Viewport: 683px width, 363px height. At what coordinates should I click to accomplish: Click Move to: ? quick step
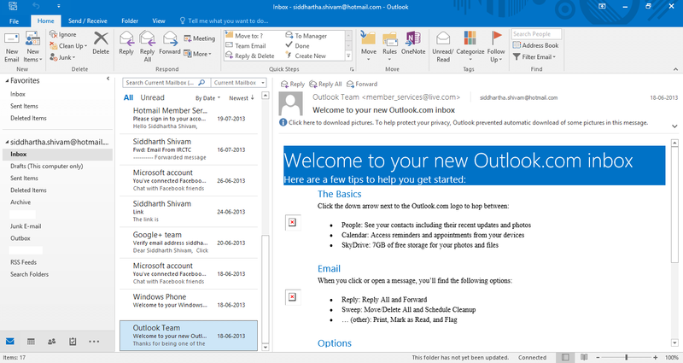[x=244, y=36]
